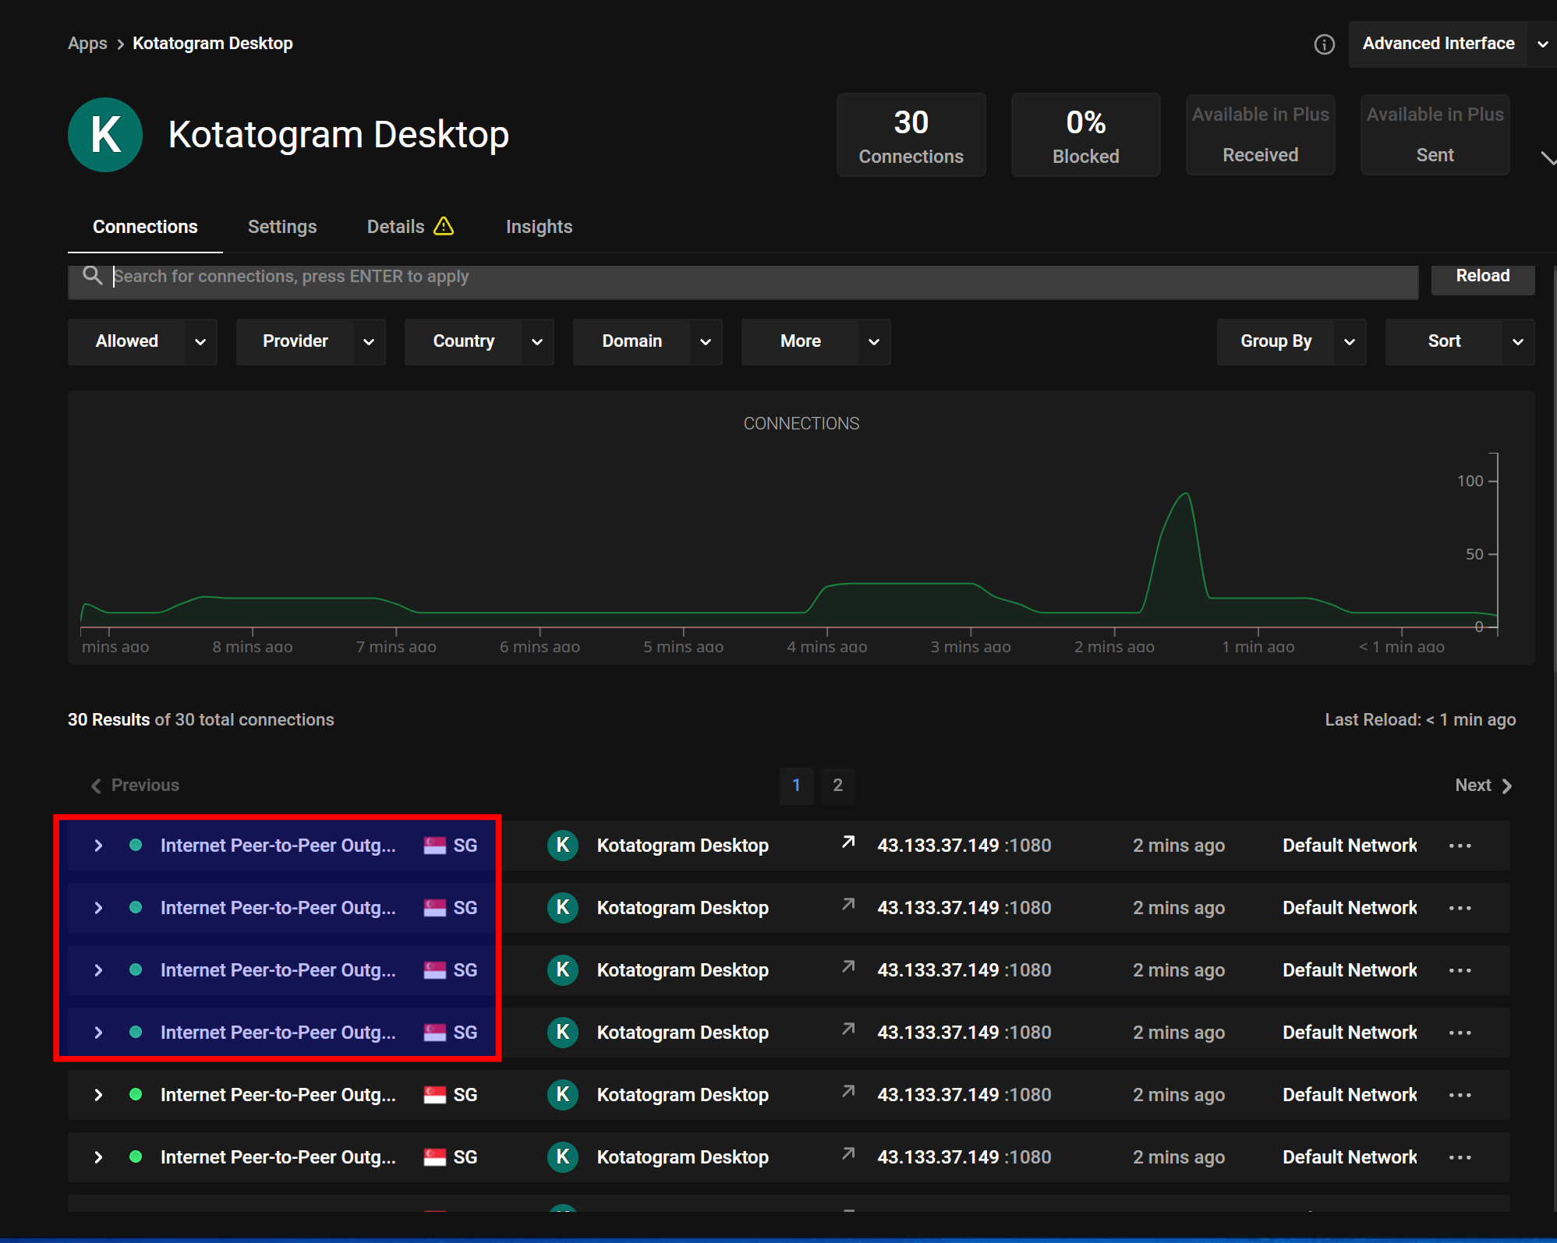
Task: Click the large Kotatogram K app logo
Action: tap(105, 135)
